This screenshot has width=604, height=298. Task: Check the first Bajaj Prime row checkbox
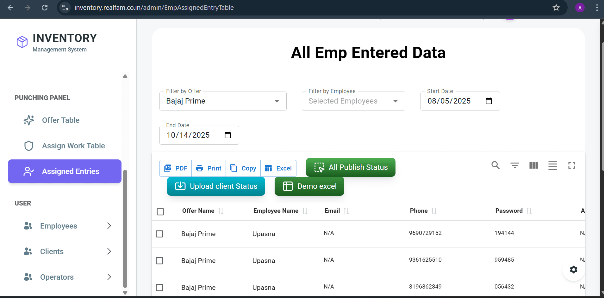point(160,234)
